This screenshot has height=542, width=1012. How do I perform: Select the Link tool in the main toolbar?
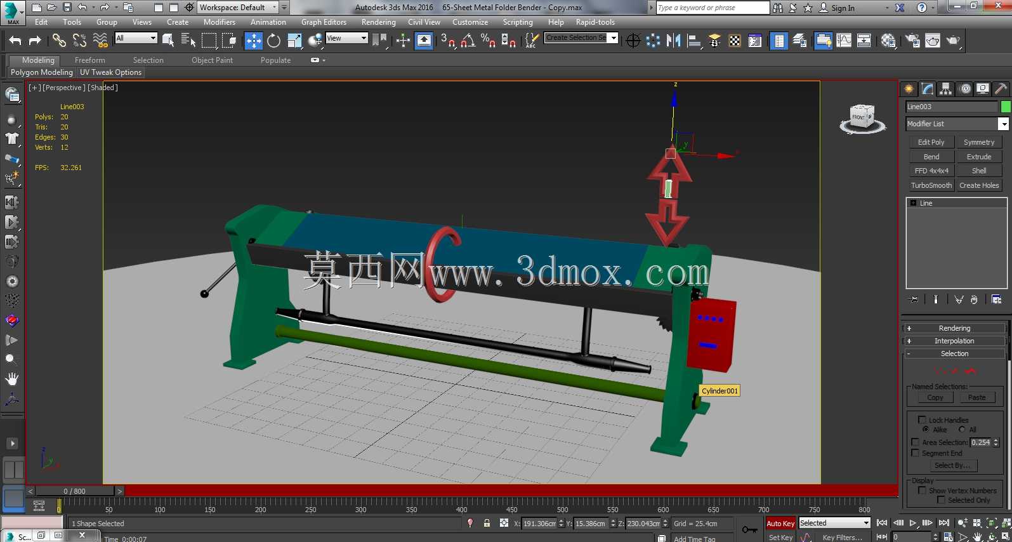tap(59, 41)
